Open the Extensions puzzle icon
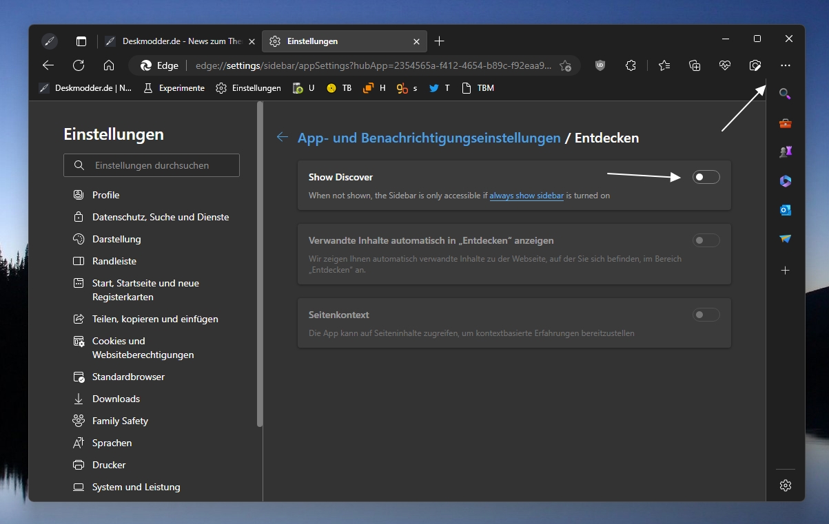The height and width of the screenshot is (524, 829). tap(631, 65)
